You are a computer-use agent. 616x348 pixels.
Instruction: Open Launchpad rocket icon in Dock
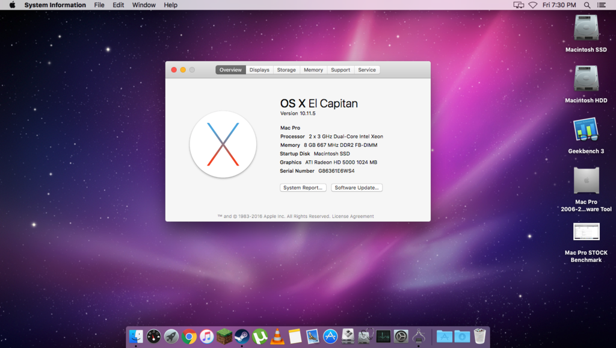pyautogui.click(x=171, y=337)
